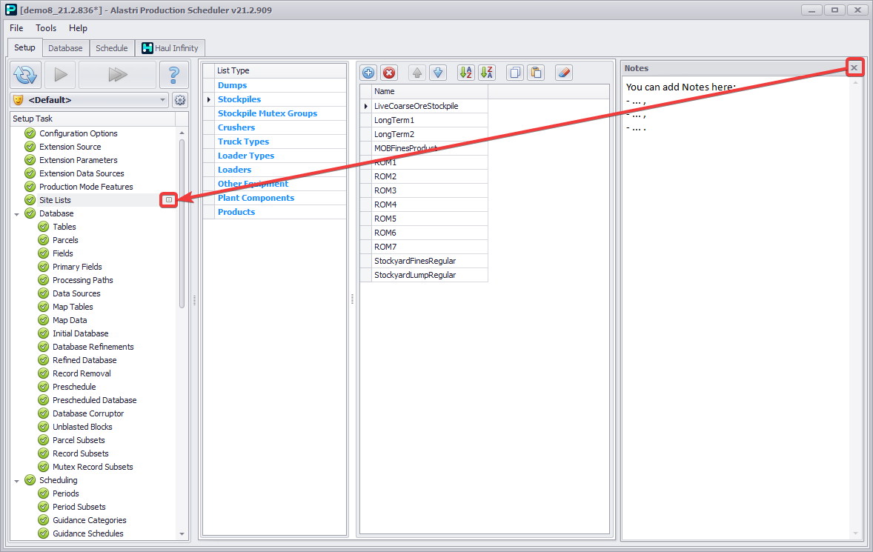Open Production Mode Features setup task
Screen dimensions: 873x552
[x=86, y=187]
